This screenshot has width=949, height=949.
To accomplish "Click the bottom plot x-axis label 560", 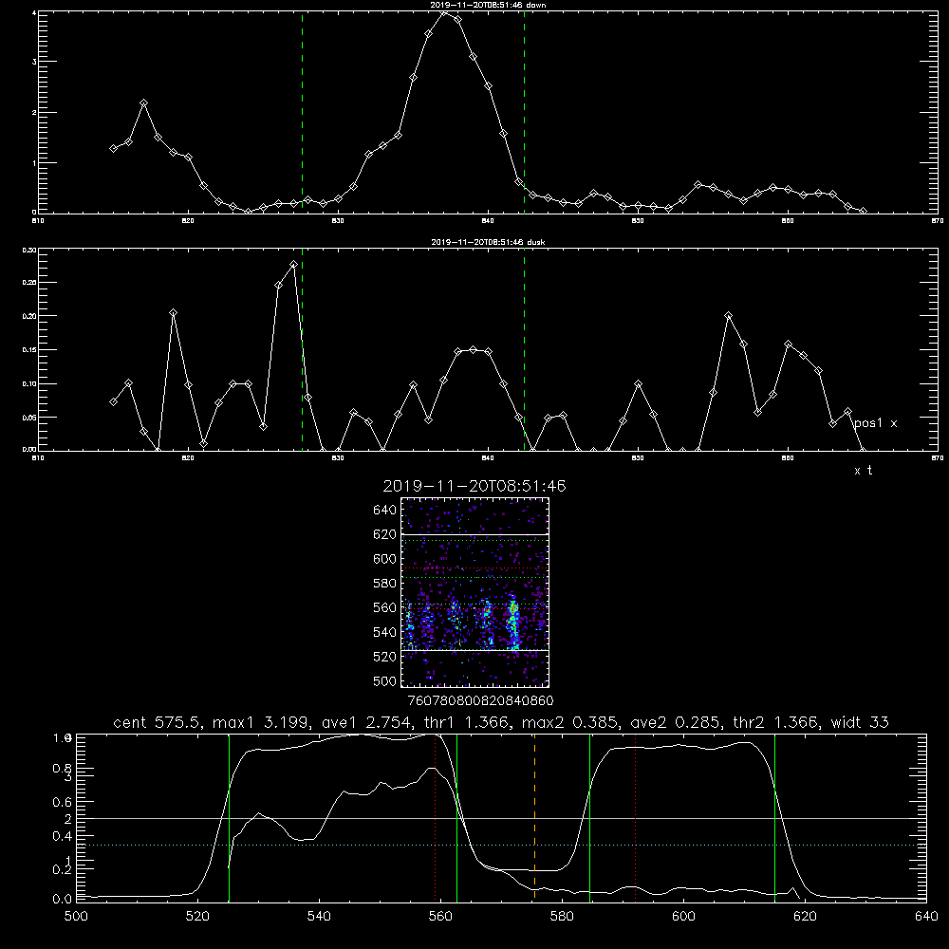I will (x=440, y=917).
